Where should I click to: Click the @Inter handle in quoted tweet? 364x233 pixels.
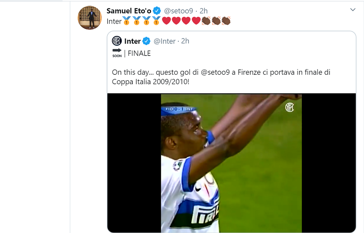tap(165, 41)
